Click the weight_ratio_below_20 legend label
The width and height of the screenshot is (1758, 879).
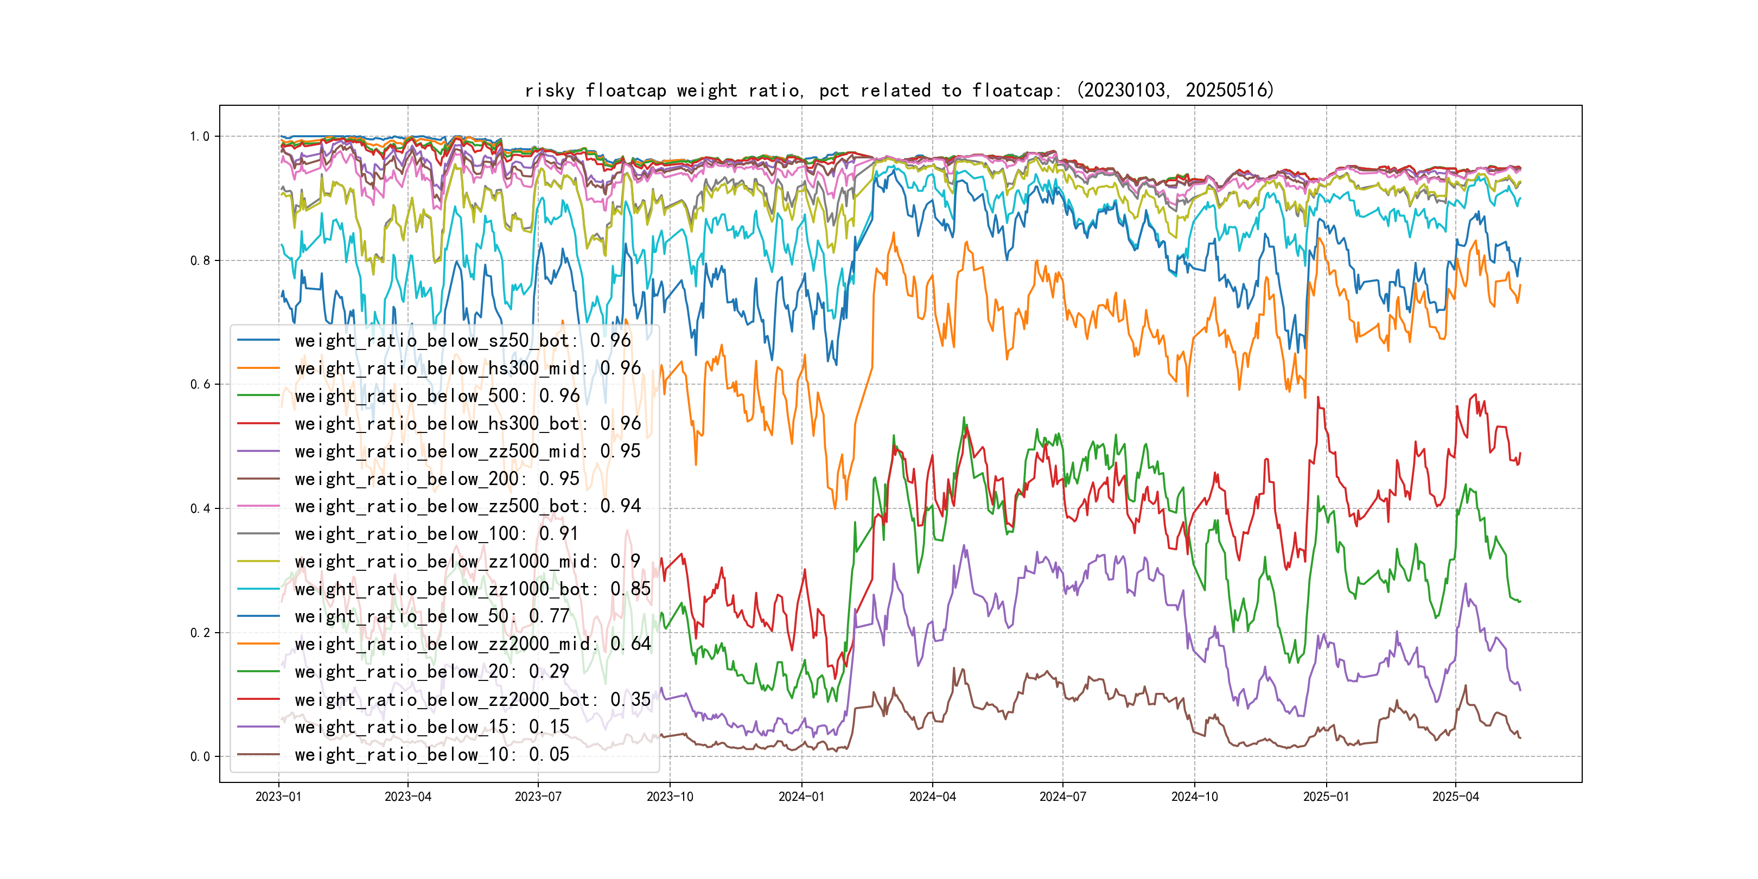(x=431, y=672)
